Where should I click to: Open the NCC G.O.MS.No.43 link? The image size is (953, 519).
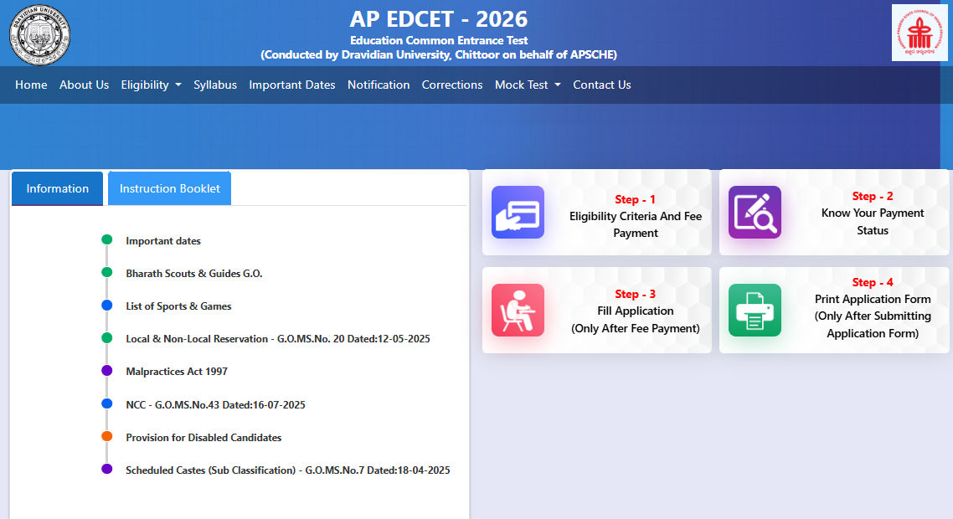(x=215, y=405)
